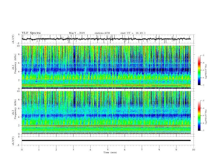Click the ch.1 spectrogram panel
Image resolution: width=218 pixels, height=168 pixels.
coord(106,67)
